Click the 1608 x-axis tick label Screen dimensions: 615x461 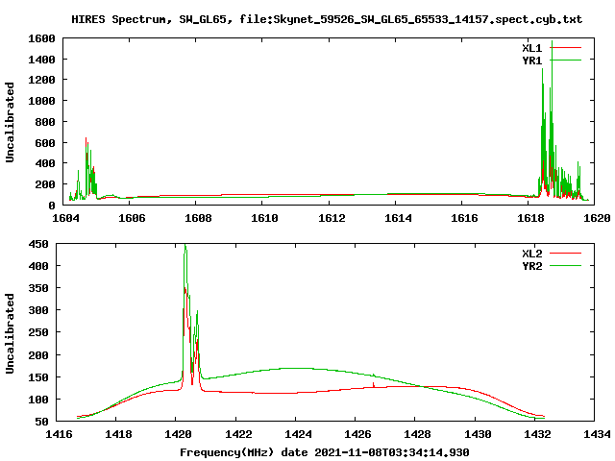point(198,218)
